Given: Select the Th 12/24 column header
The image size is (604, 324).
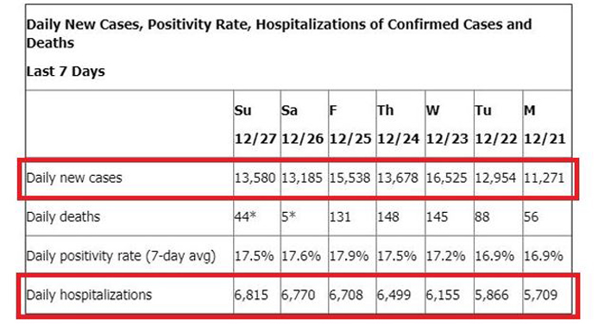Looking at the screenshot, I should [400, 124].
